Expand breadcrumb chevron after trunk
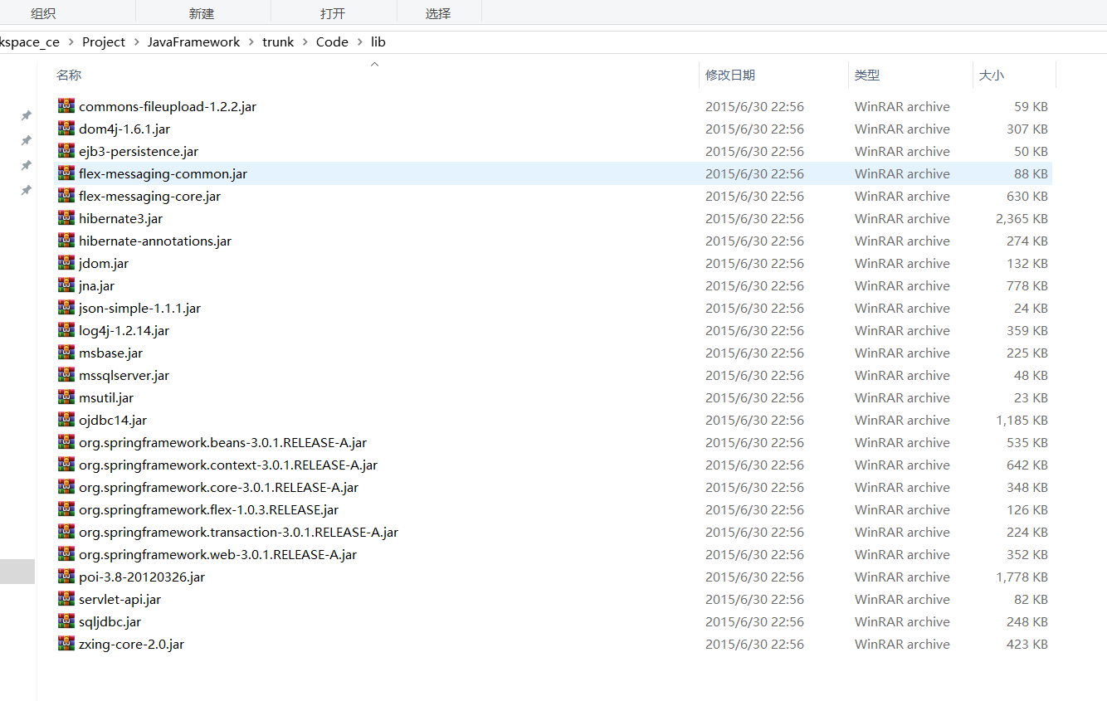This screenshot has width=1107, height=701. point(305,42)
